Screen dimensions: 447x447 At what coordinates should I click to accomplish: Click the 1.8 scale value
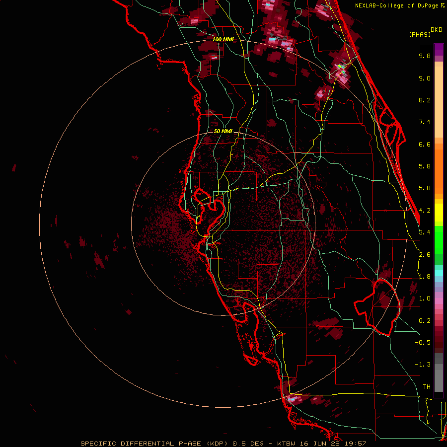point(425,277)
